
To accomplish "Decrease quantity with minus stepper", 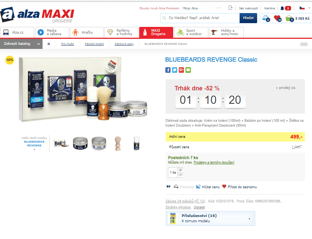I will click(181, 175).
